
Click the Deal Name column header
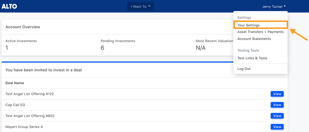point(15,83)
